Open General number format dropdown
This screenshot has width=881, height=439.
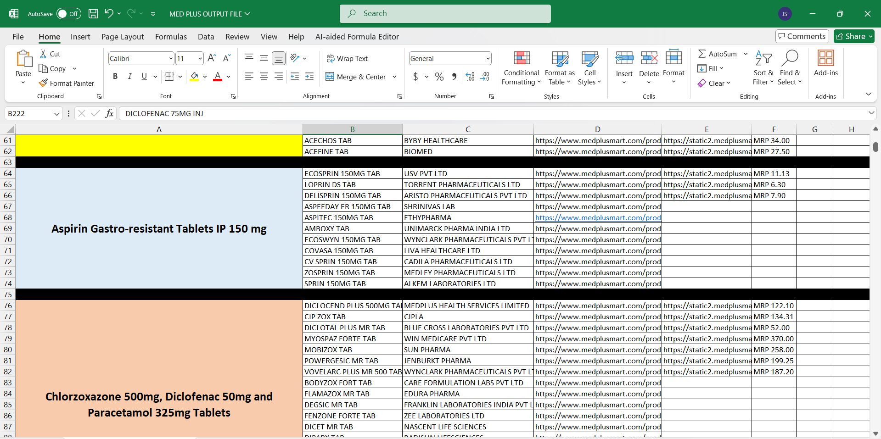click(x=488, y=59)
